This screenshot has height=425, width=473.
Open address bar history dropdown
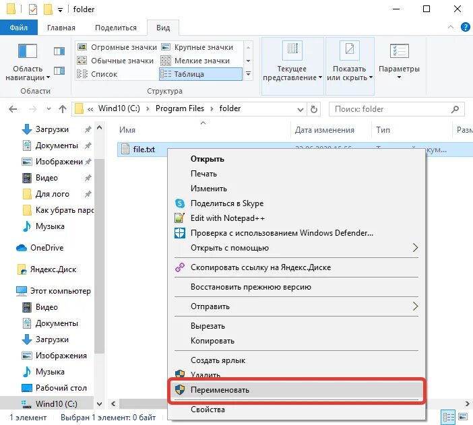(x=300, y=109)
